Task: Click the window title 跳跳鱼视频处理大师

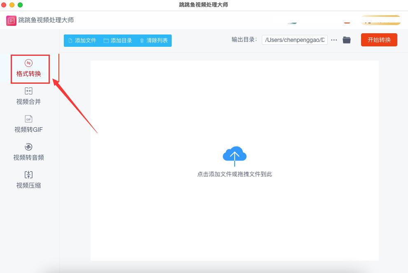Action: pyautogui.click(x=204, y=5)
